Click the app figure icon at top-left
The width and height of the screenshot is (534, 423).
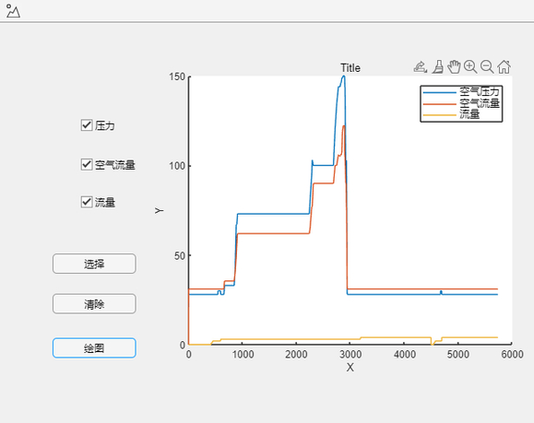click(13, 11)
